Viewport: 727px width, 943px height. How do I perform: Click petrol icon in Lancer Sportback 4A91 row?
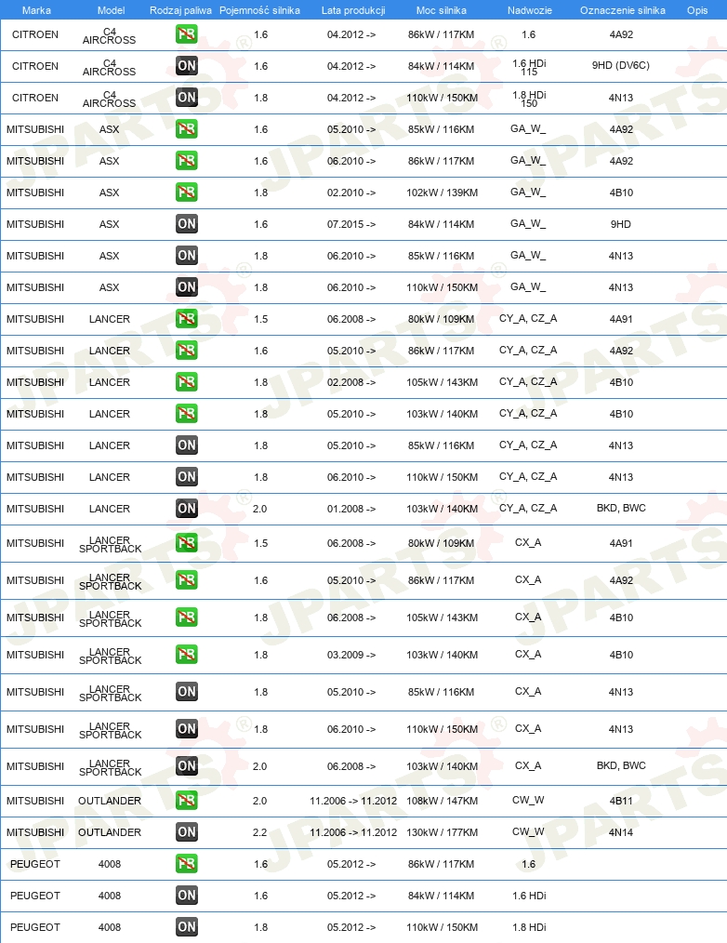[187, 543]
